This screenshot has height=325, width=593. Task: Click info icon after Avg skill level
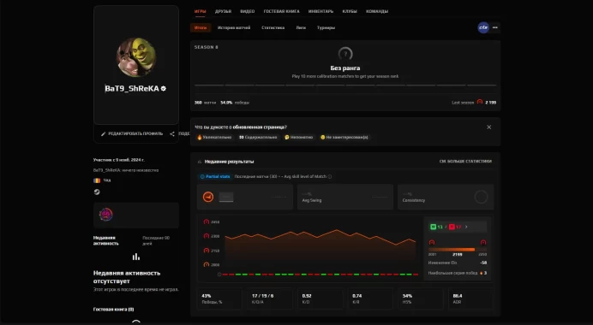point(330,177)
